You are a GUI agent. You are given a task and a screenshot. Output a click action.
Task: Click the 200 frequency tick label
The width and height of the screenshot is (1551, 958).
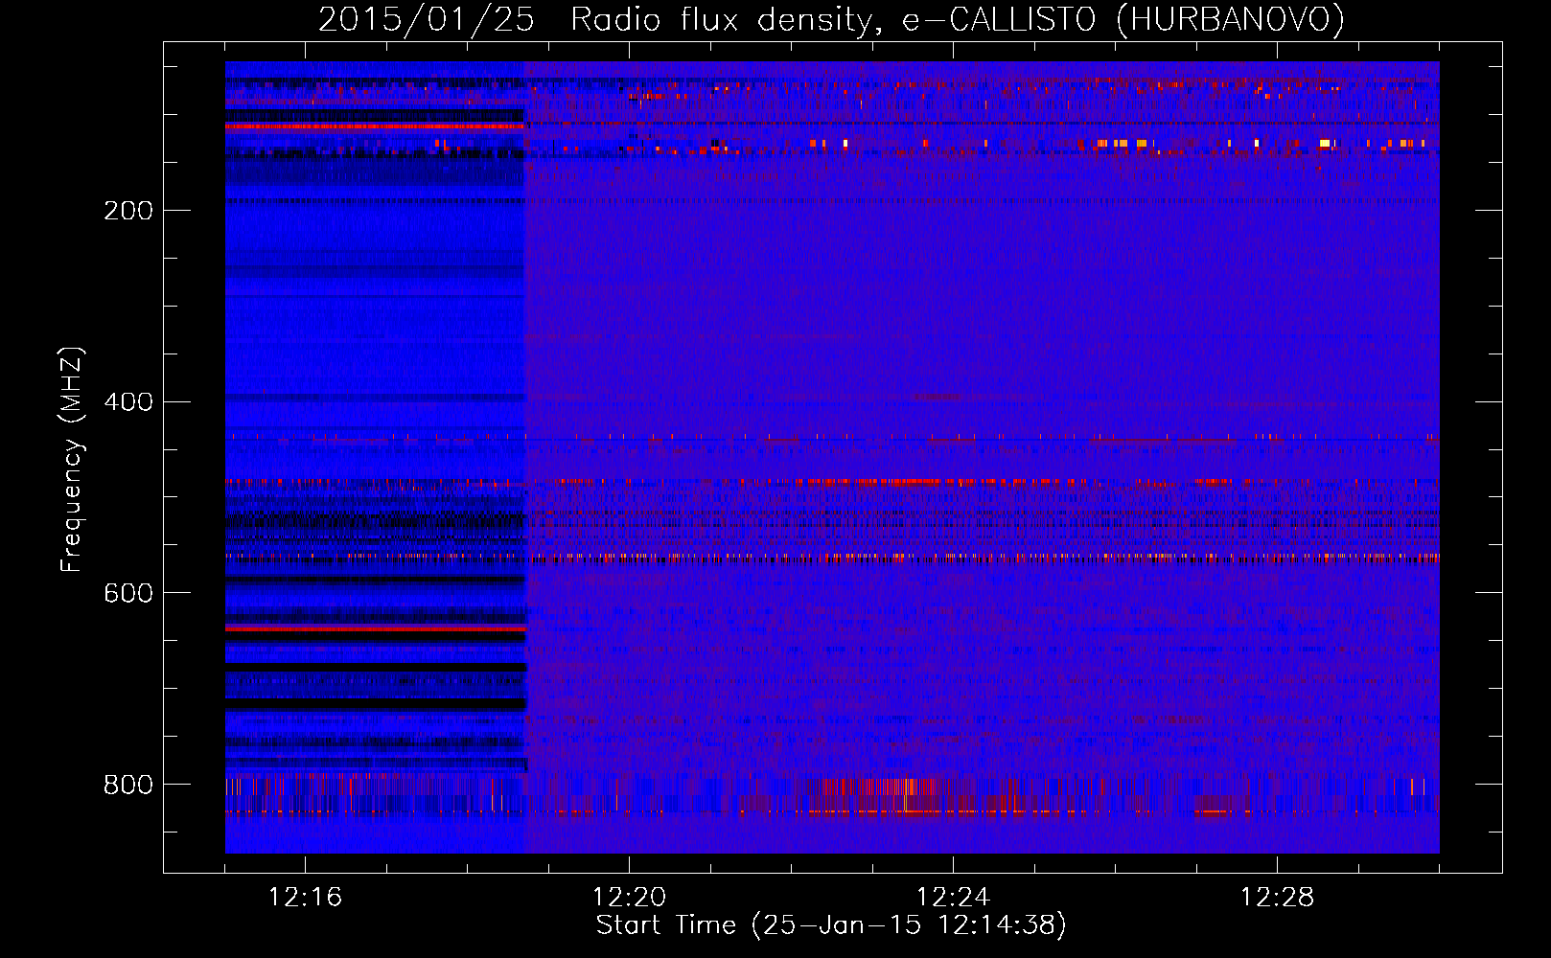coord(128,211)
